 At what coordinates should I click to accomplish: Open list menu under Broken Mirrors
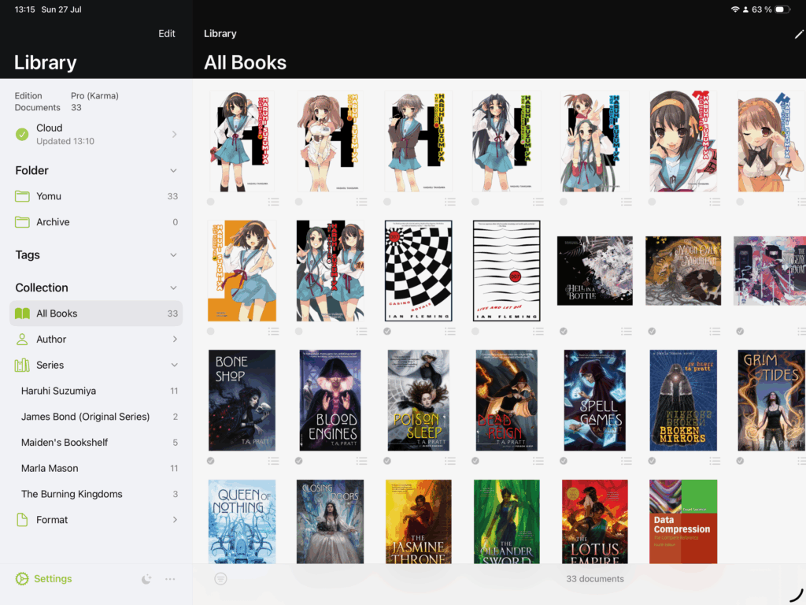pos(715,461)
